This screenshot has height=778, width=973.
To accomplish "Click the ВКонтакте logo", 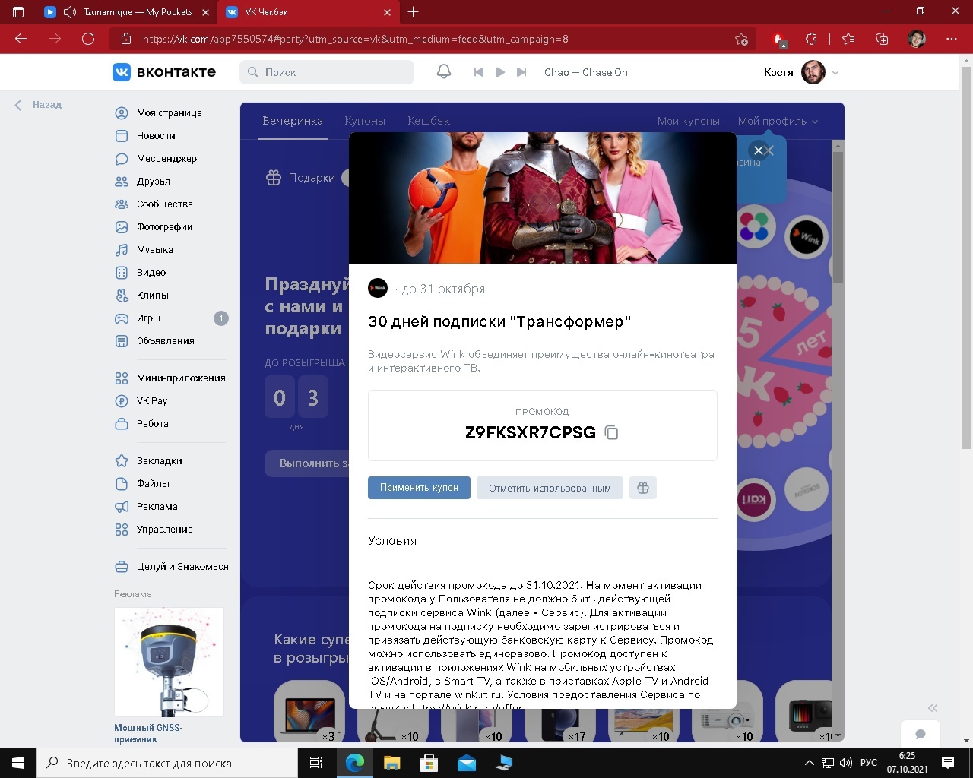I will (164, 72).
